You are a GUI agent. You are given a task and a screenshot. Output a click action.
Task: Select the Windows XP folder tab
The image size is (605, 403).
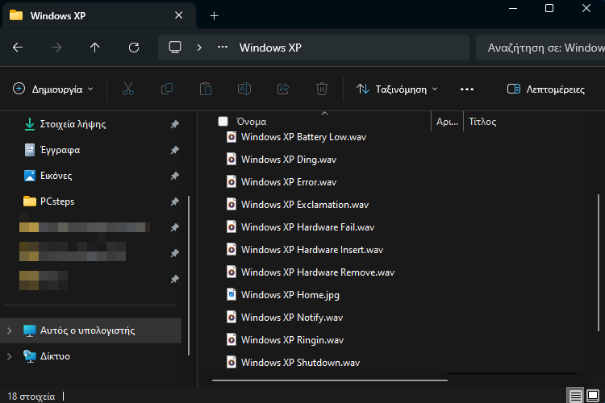99,15
